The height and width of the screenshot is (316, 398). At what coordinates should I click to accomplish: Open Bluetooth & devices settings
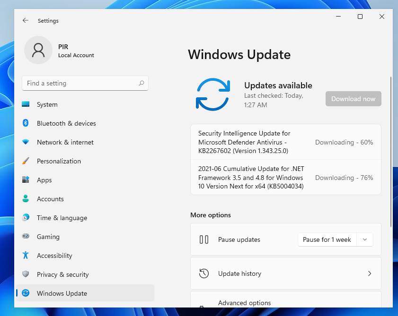tap(85, 123)
